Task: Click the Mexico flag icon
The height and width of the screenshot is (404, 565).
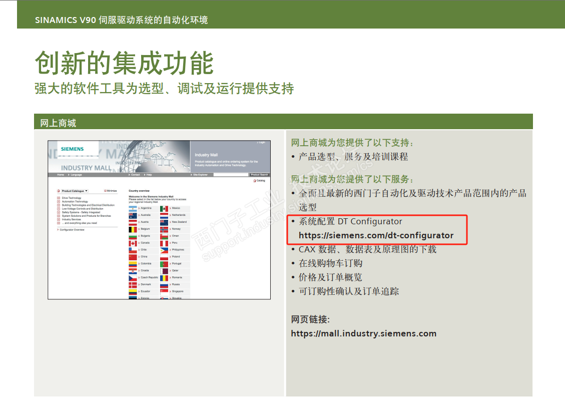Action: coord(164,208)
